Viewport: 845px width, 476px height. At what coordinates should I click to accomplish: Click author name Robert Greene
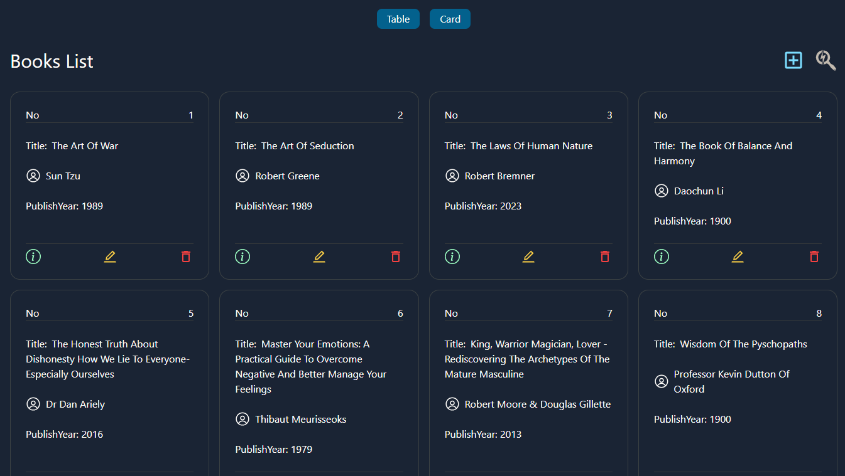[x=287, y=176]
